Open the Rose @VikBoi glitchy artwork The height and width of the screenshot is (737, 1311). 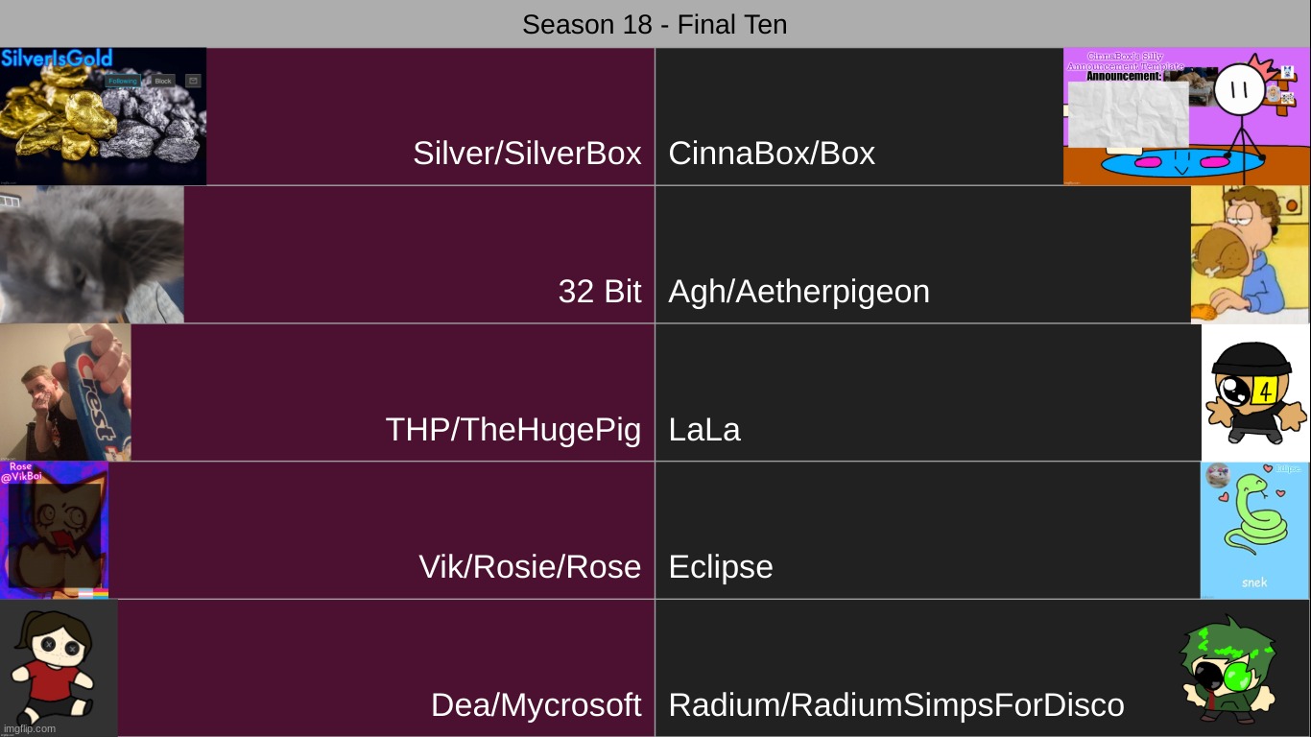click(x=54, y=530)
